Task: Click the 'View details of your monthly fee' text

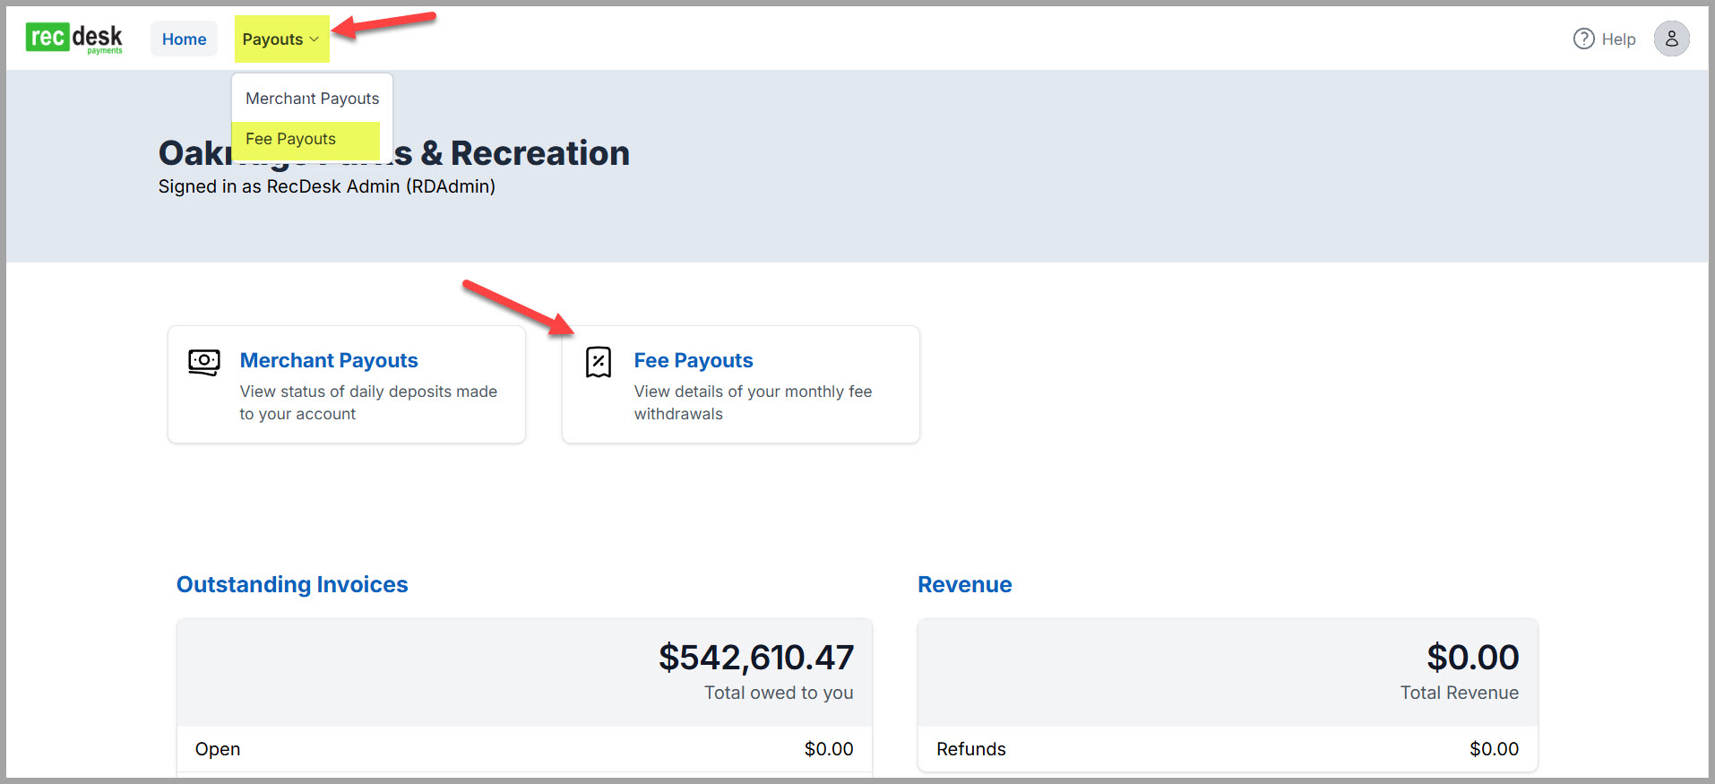Action: point(752,392)
